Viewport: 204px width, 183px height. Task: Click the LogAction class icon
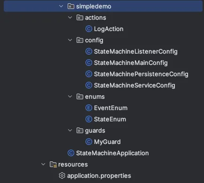pos(89,29)
